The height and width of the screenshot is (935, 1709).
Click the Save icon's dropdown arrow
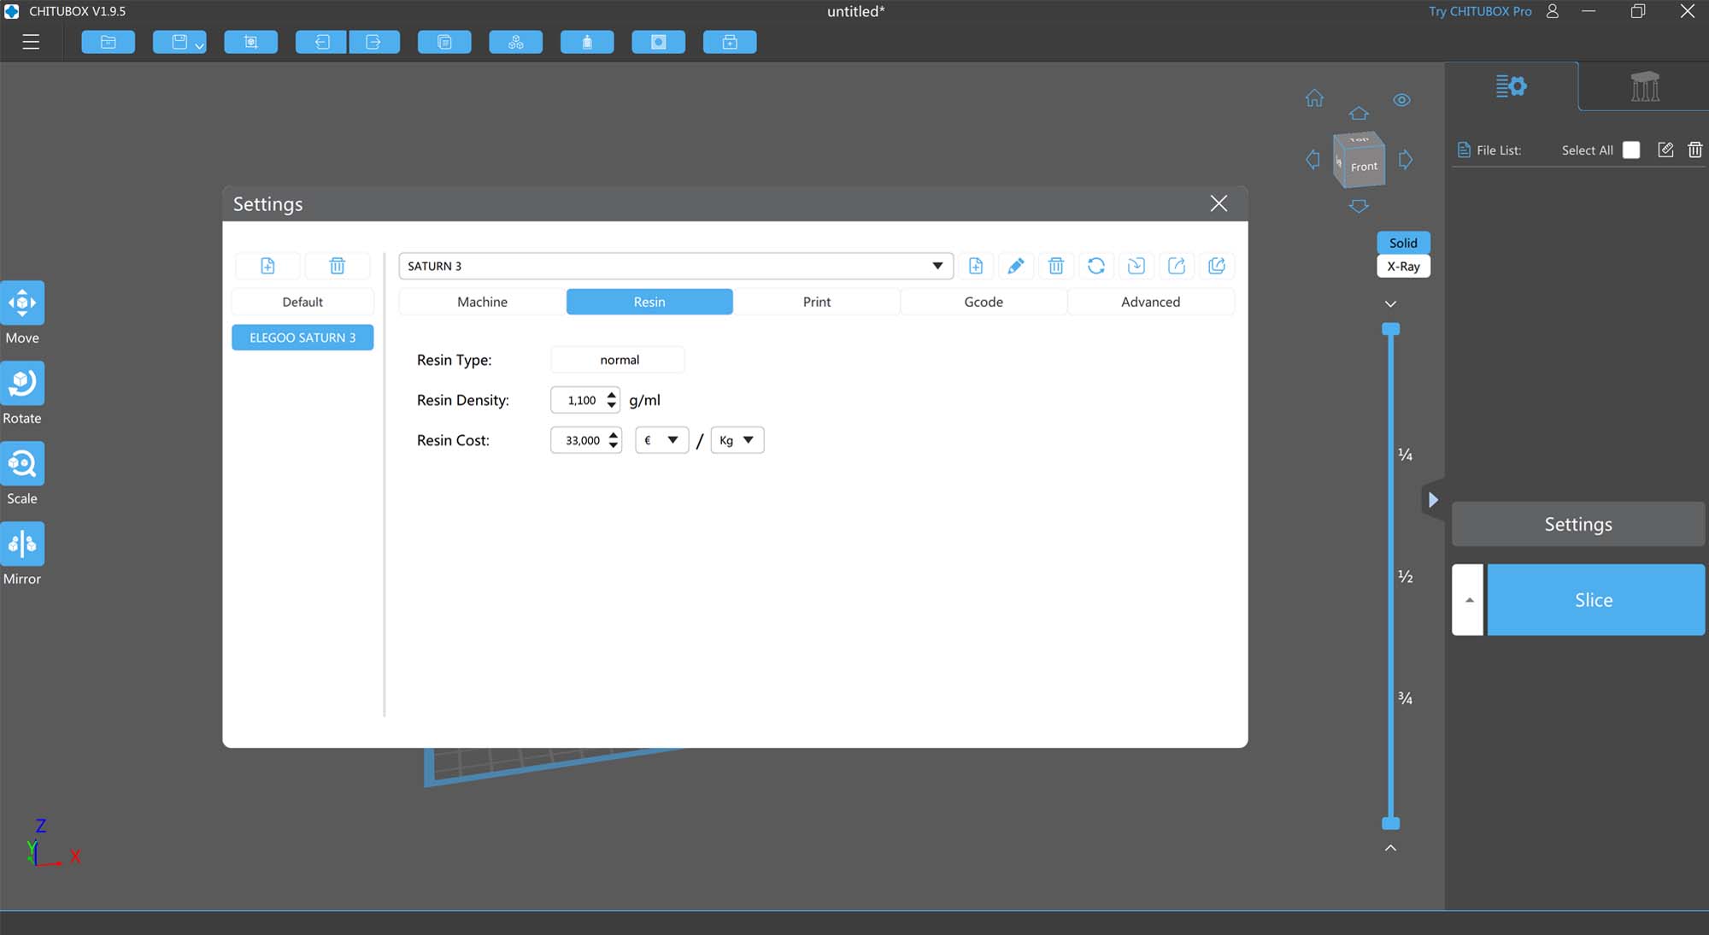point(199,46)
